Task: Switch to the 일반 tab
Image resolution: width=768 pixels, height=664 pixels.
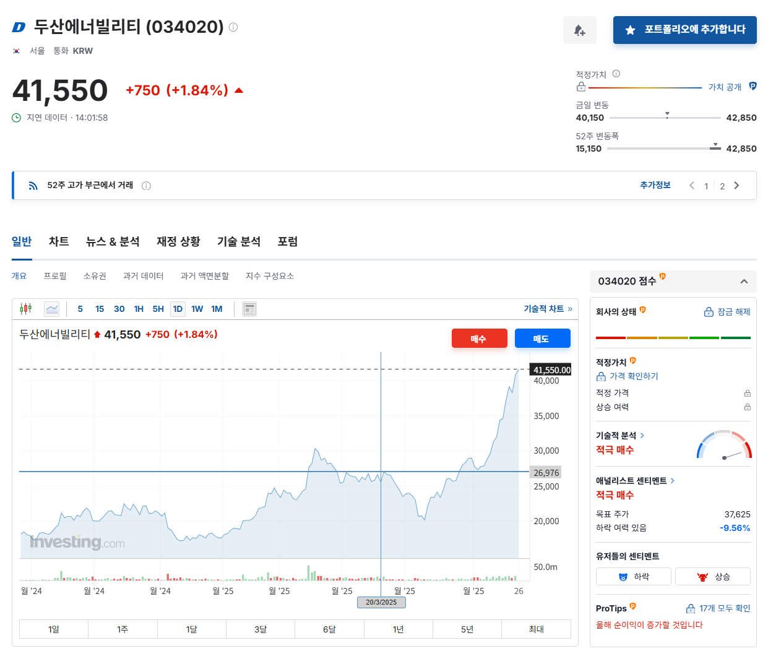Action: [22, 241]
